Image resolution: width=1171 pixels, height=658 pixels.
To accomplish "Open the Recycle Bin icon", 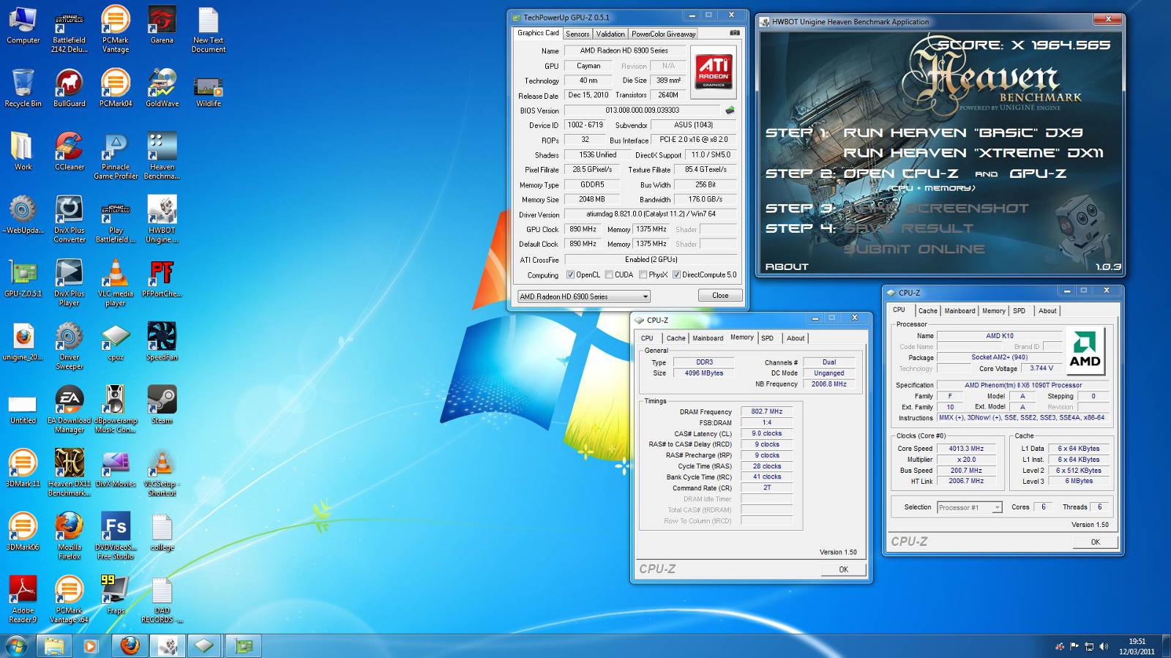I will click(x=23, y=89).
